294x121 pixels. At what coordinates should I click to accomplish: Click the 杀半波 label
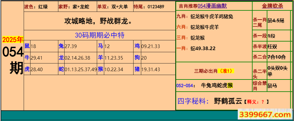260,46
